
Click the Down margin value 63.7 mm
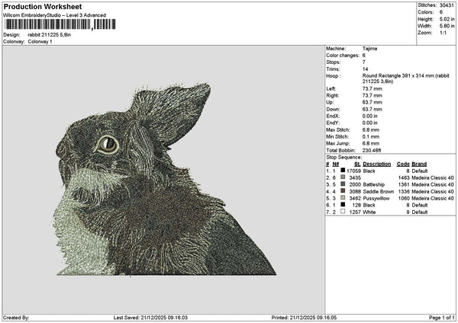[373, 110]
